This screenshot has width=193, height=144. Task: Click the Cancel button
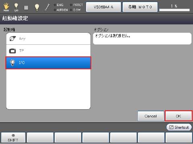tap(151, 116)
